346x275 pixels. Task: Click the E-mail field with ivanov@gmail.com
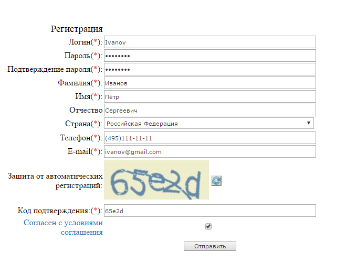coord(209,151)
